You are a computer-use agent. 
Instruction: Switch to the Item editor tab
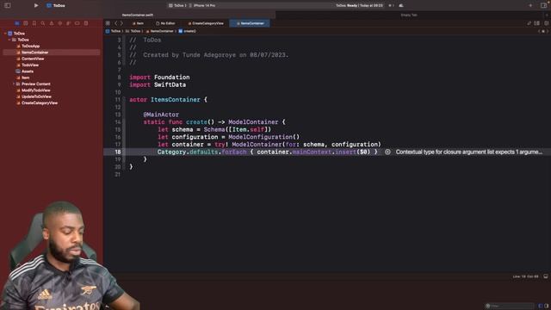(138, 23)
